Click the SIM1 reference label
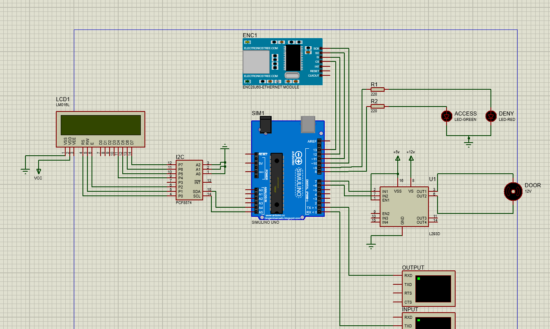 click(x=258, y=113)
